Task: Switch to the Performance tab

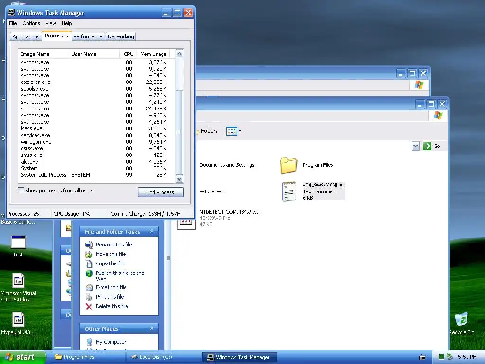Action: tap(88, 36)
